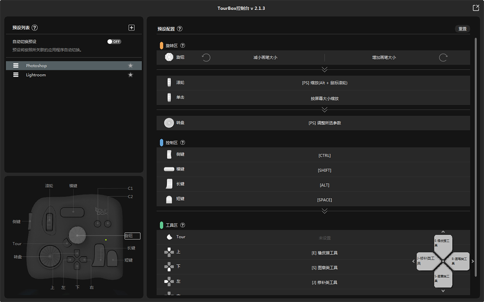Image resolution: width=484 pixels, height=302 pixels.
Task: Edit the 增加画笔大小 knob assignment
Action: click(384, 58)
